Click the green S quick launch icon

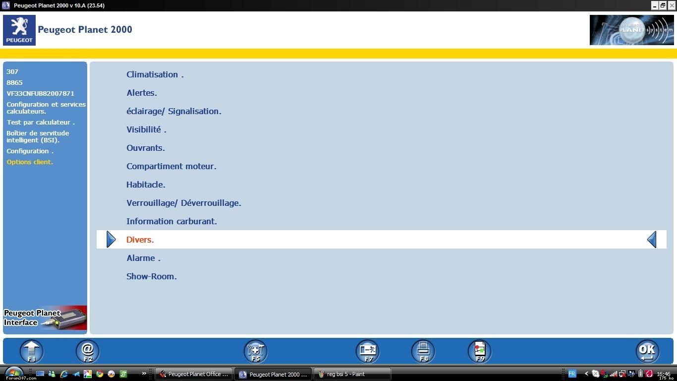tap(123, 374)
